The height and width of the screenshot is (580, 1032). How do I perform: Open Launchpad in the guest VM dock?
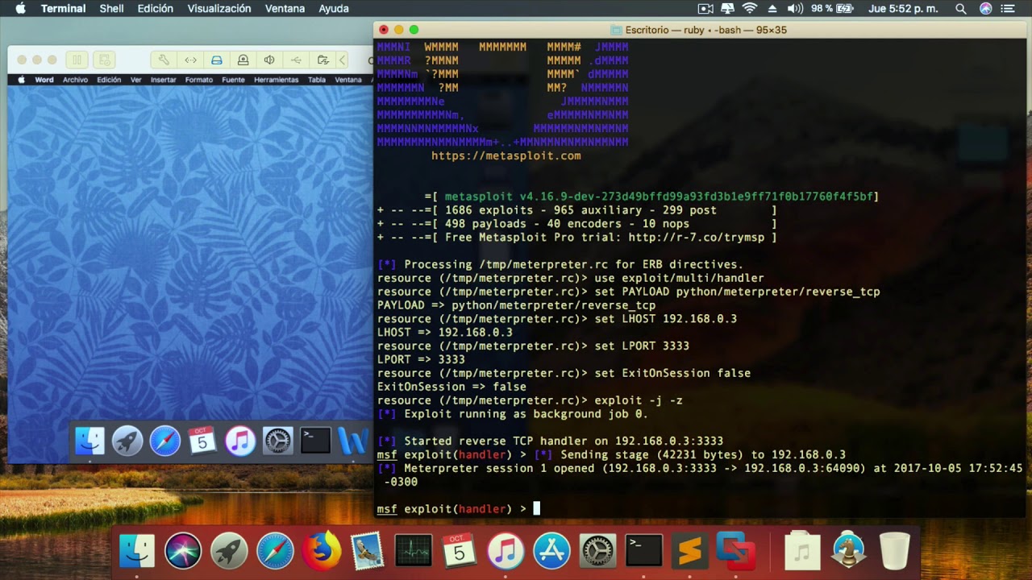[127, 441]
